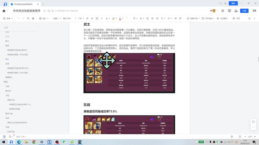Toggle bold formatting
The height and width of the screenshot is (145, 259).
coord(97,18)
